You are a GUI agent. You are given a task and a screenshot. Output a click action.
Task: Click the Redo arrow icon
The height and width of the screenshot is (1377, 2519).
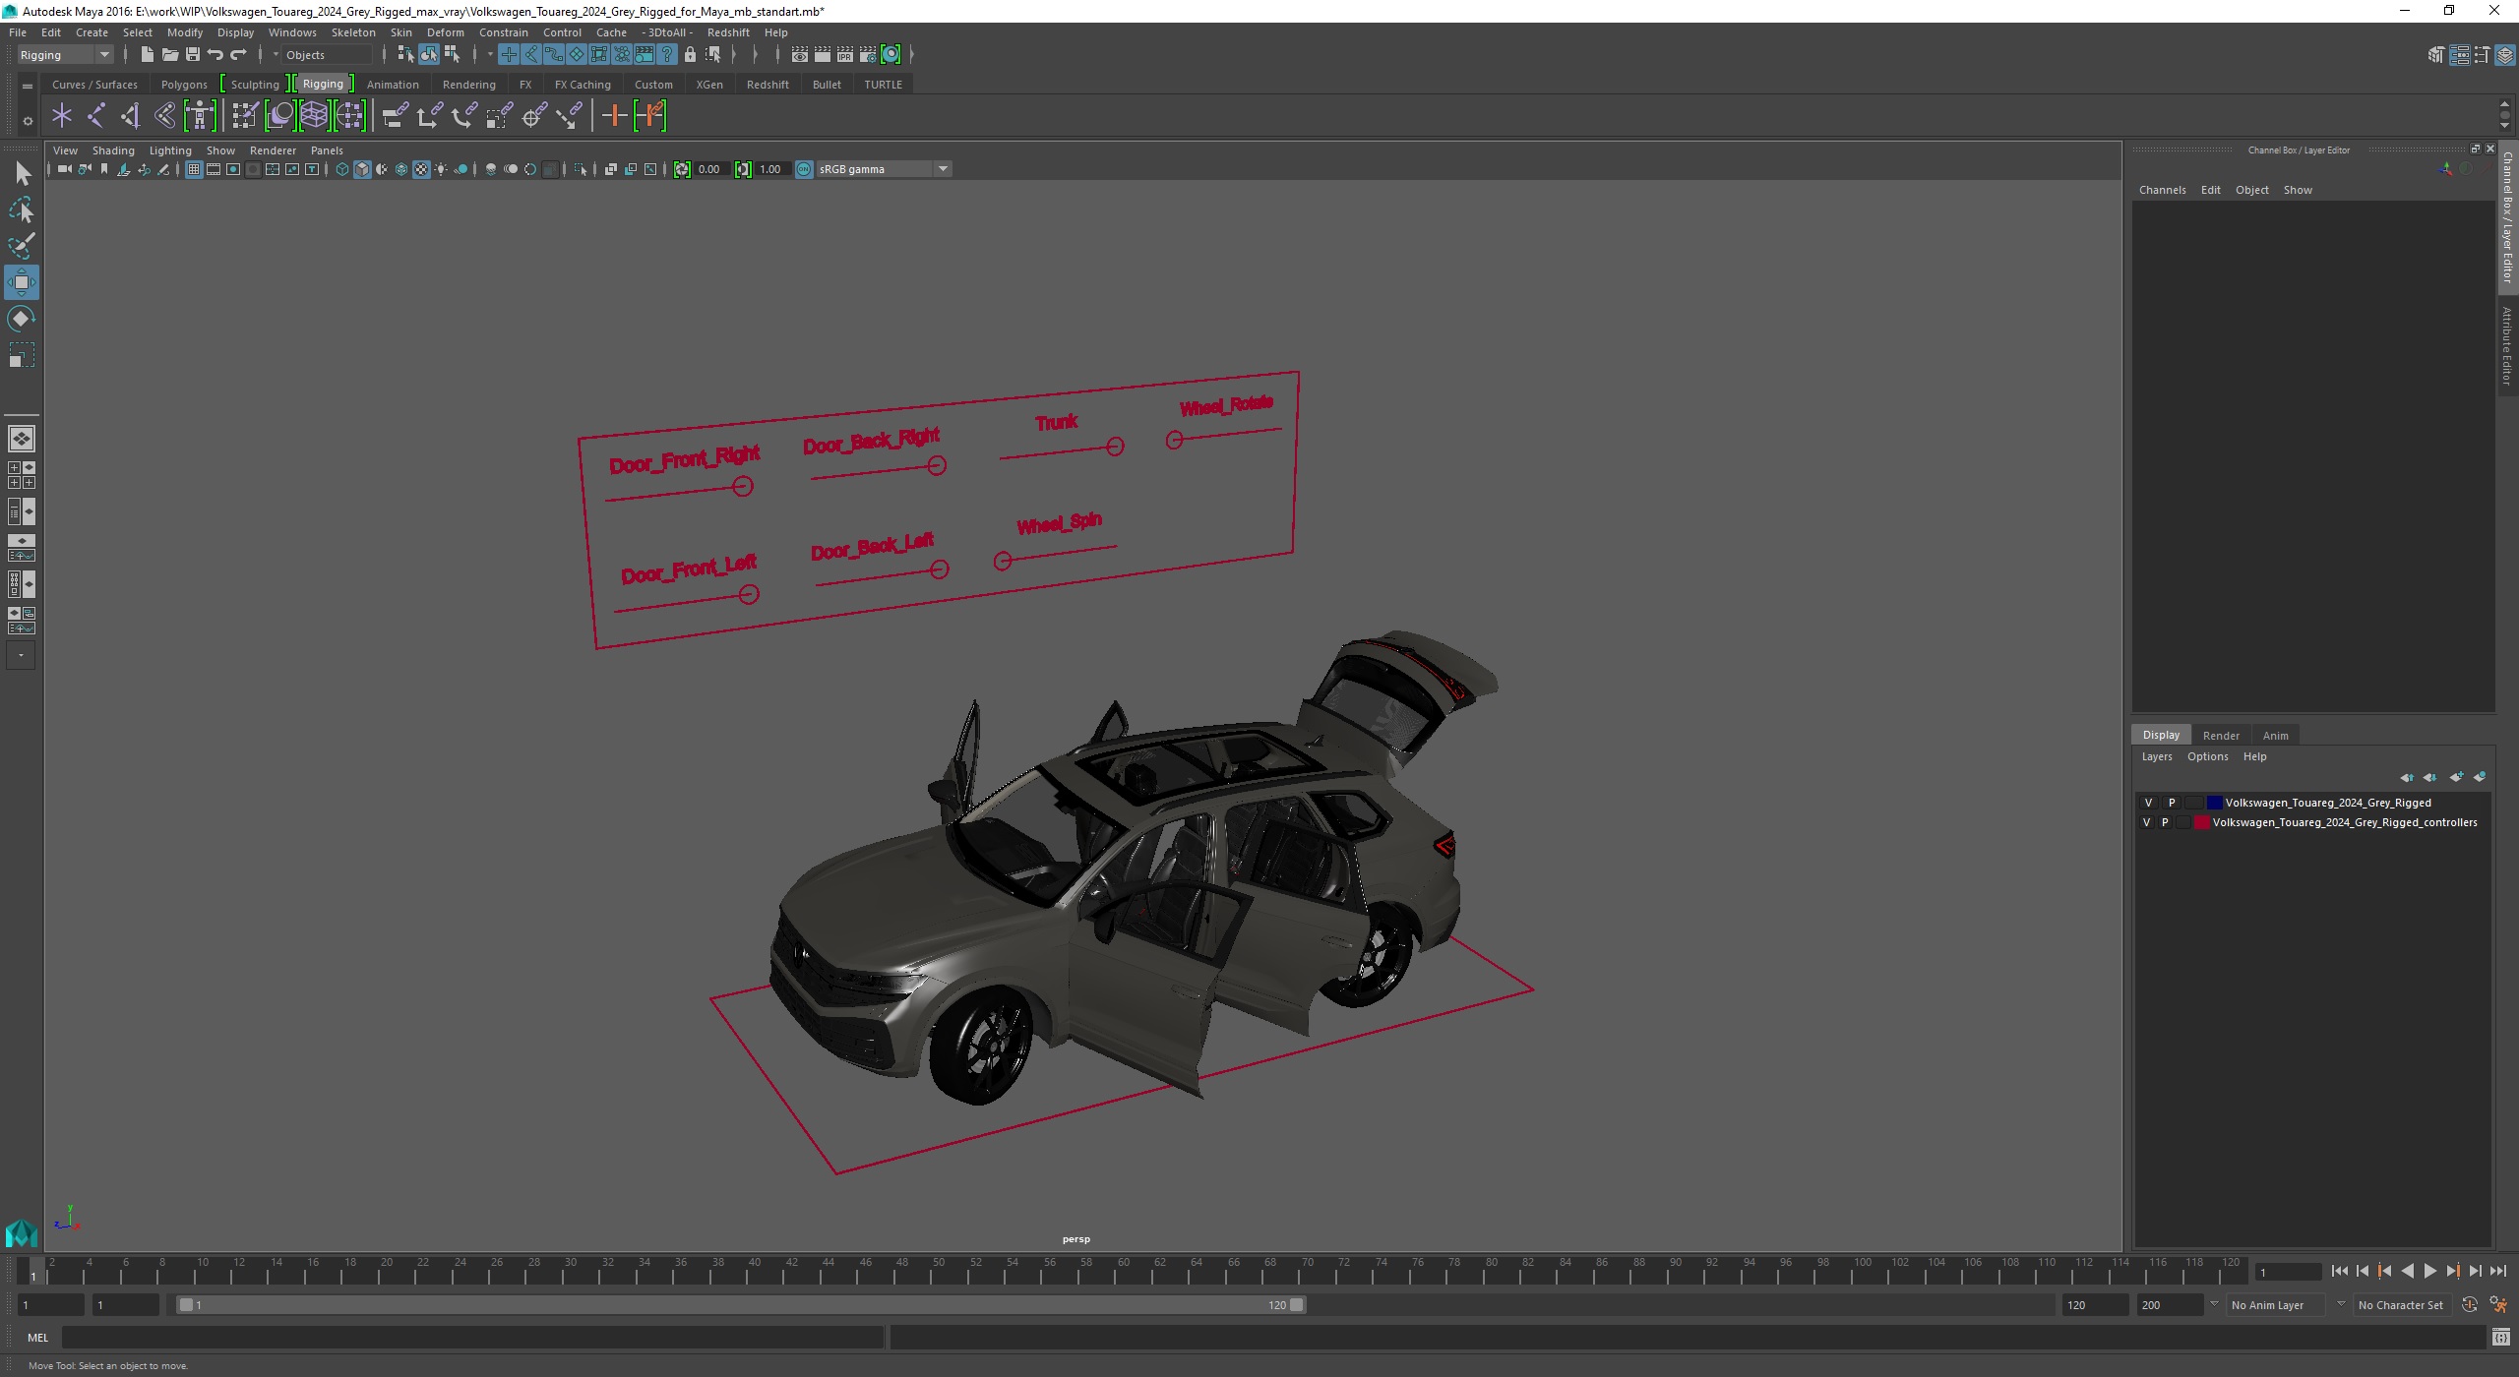click(x=238, y=55)
